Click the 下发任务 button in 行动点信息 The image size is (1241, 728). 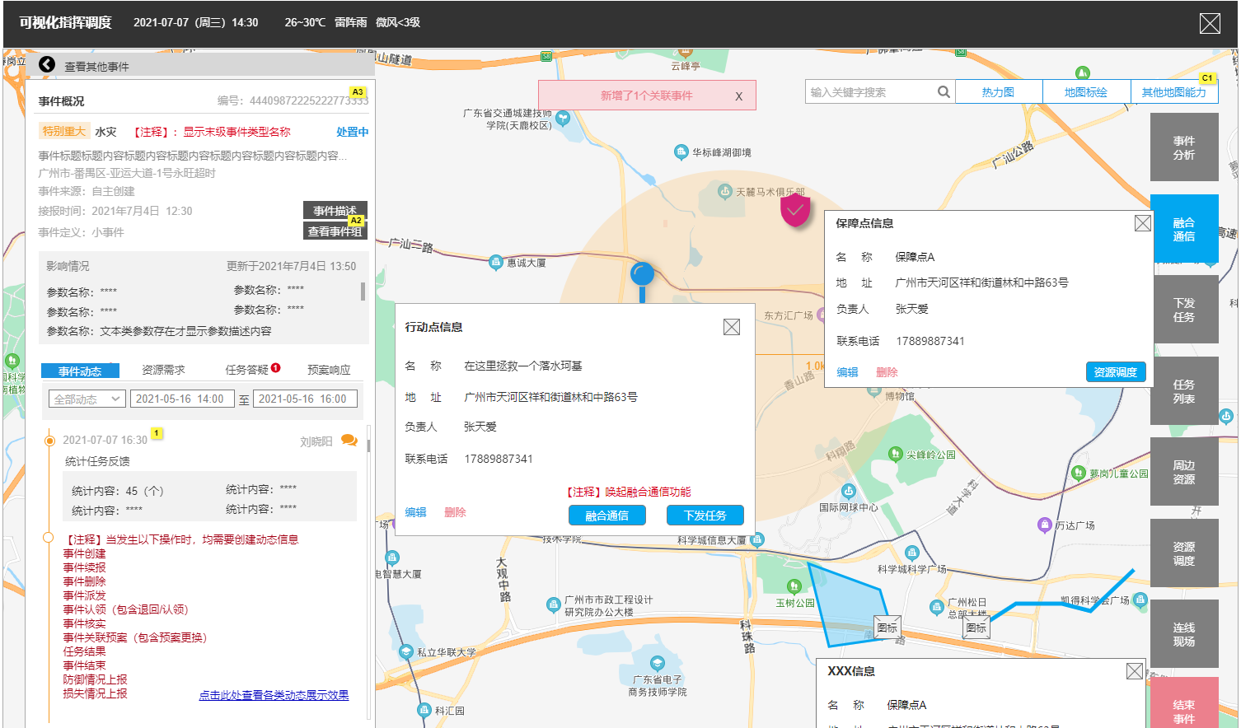[705, 516]
